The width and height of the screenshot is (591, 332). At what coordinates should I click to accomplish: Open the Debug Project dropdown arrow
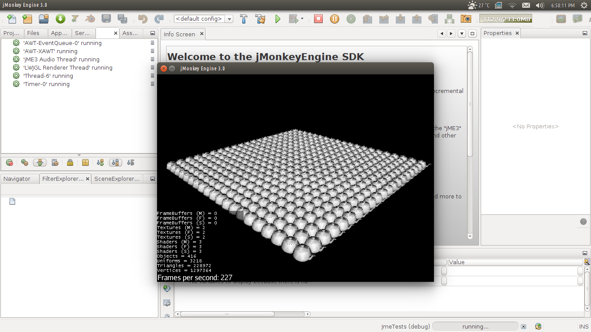pyautogui.click(x=302, y=19)
